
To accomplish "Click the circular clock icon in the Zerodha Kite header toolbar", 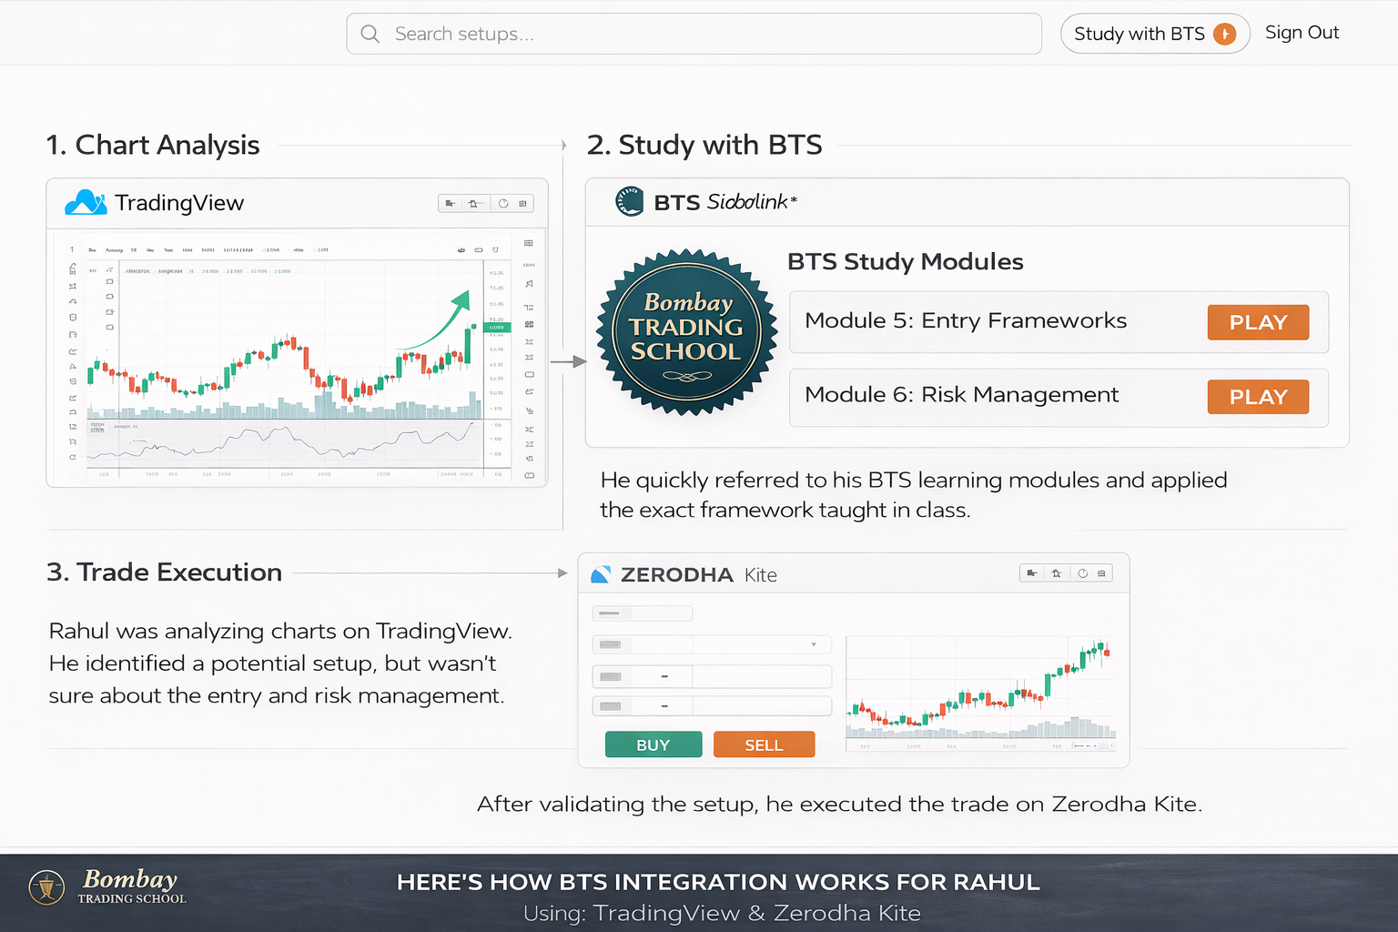I will [x=1083, y=573].
